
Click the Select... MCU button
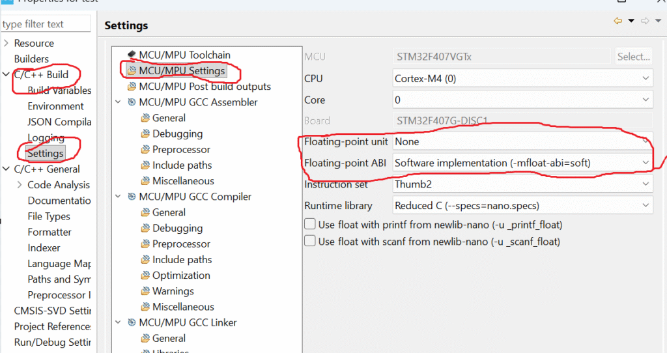click(633, 56)
